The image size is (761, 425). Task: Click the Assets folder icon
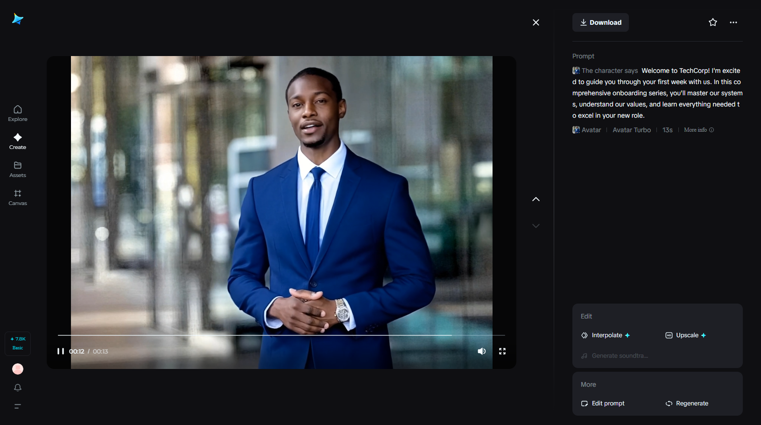coord(18,165)
